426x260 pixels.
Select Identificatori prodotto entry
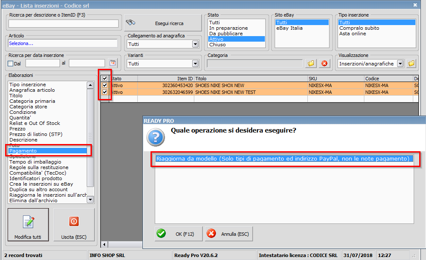point(48,178)
